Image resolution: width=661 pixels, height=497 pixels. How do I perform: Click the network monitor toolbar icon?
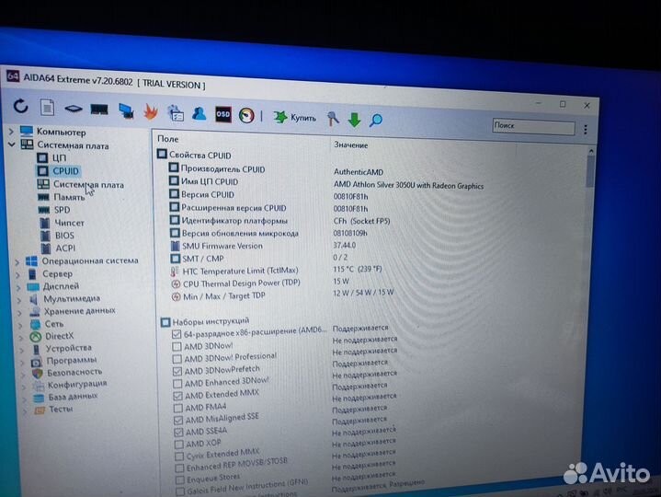click(126, 111)
